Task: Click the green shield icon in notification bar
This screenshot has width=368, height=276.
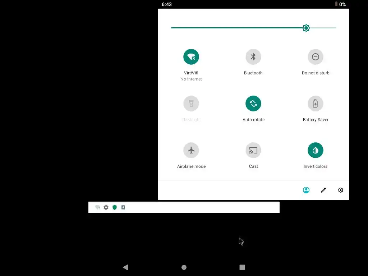Action: [x=115, y=207]
